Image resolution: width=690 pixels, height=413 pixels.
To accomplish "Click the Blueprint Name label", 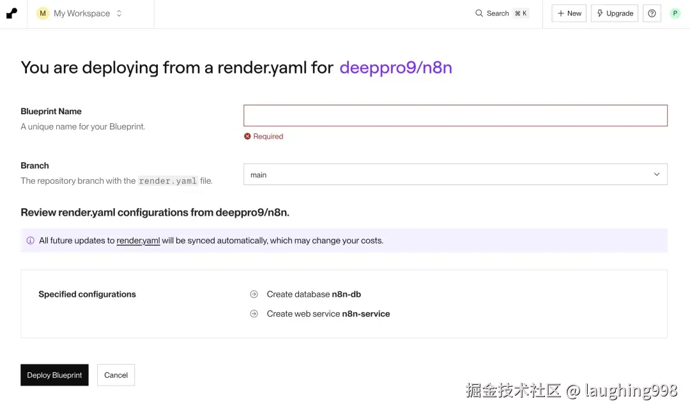I will [51, 112].
